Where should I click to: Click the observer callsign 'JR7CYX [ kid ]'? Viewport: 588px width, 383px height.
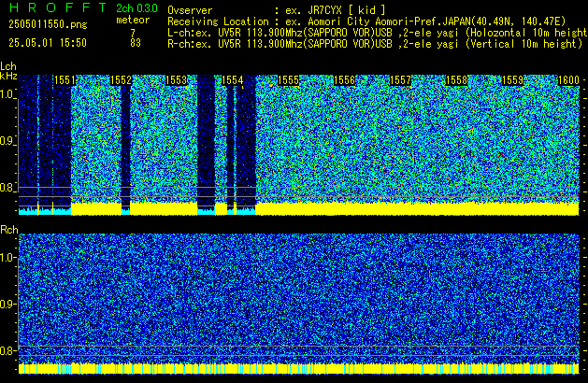click(x=347, y=10)
